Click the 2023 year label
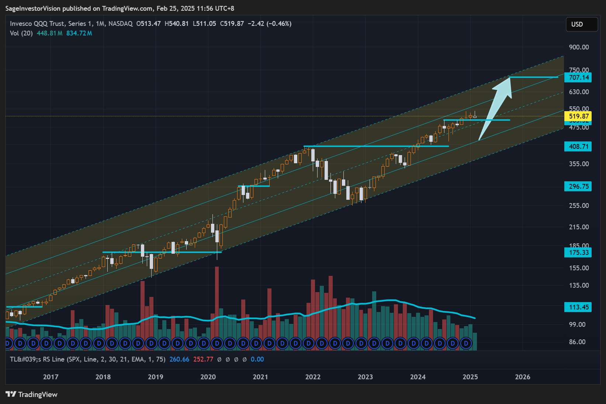Screen dimensions: 606x404 pos(365,377)
